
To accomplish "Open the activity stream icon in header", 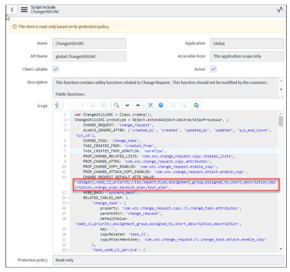I will (280, 9).
